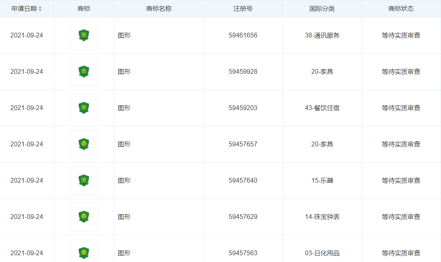This screenshot has height=262, width=441.
Task: Open trademark logo thumbnail for 59457657
Action: [84, 144]
